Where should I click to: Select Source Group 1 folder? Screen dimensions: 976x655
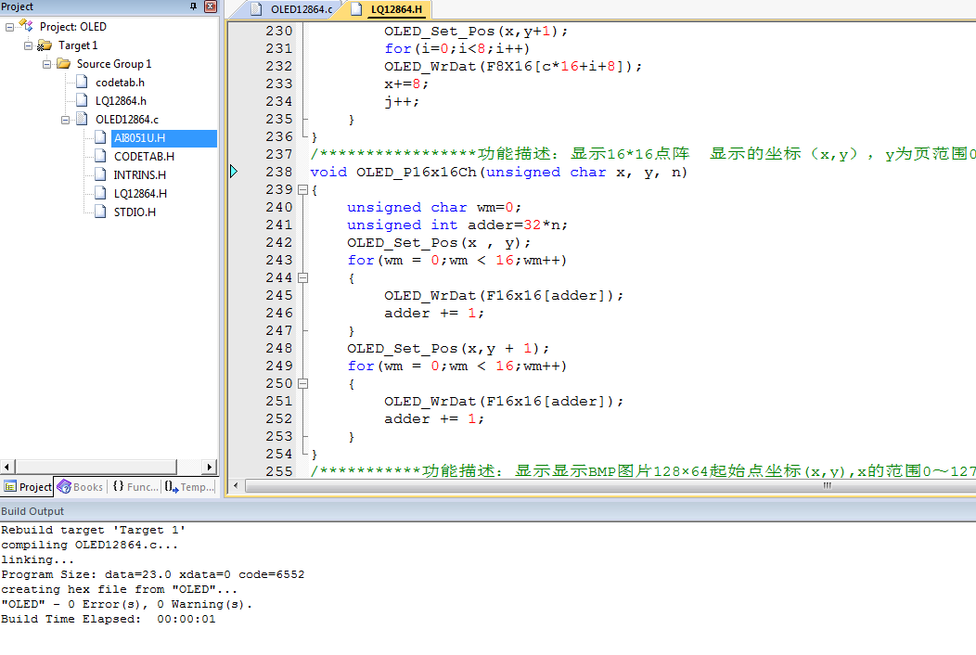114,63
